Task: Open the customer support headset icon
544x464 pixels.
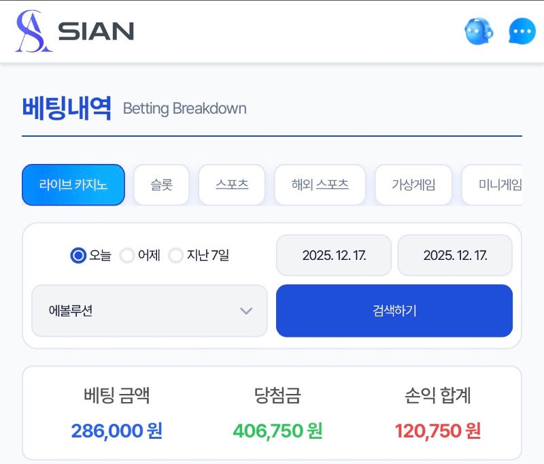Action: [479, 31]
